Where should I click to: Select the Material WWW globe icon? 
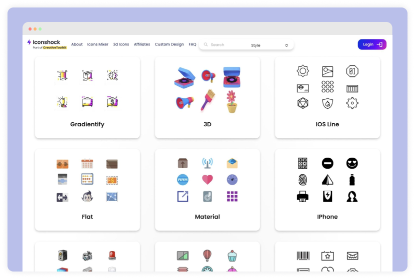(182, 180)
